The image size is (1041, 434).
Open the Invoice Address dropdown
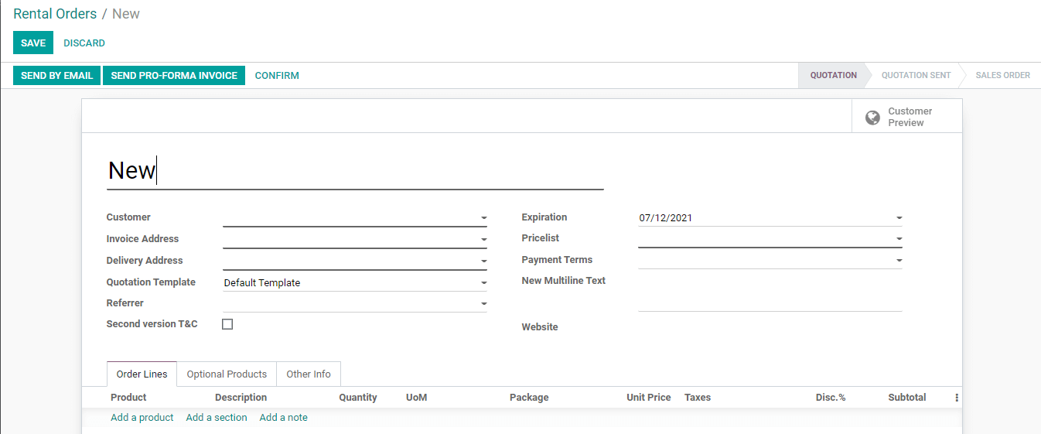483,240
